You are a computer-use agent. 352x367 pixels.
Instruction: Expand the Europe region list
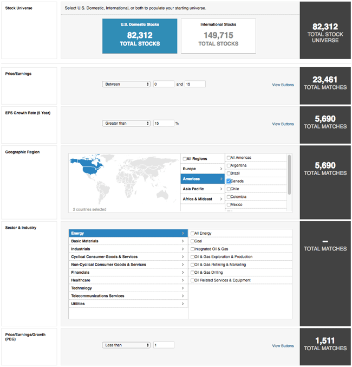(x=203, y=169)
